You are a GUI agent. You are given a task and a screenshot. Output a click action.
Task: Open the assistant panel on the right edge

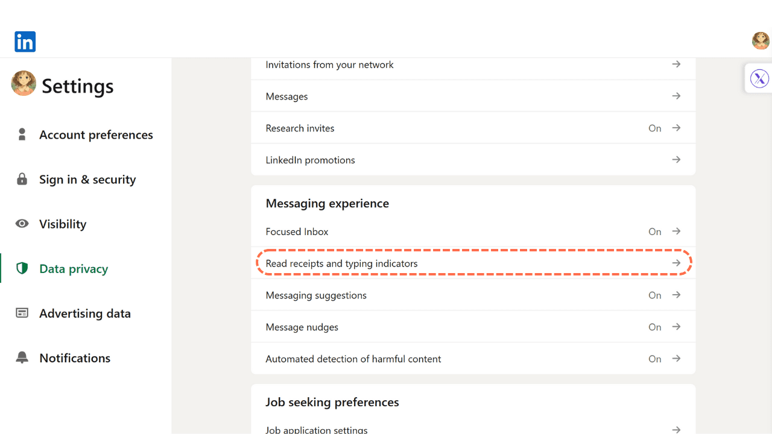(759, 78)
